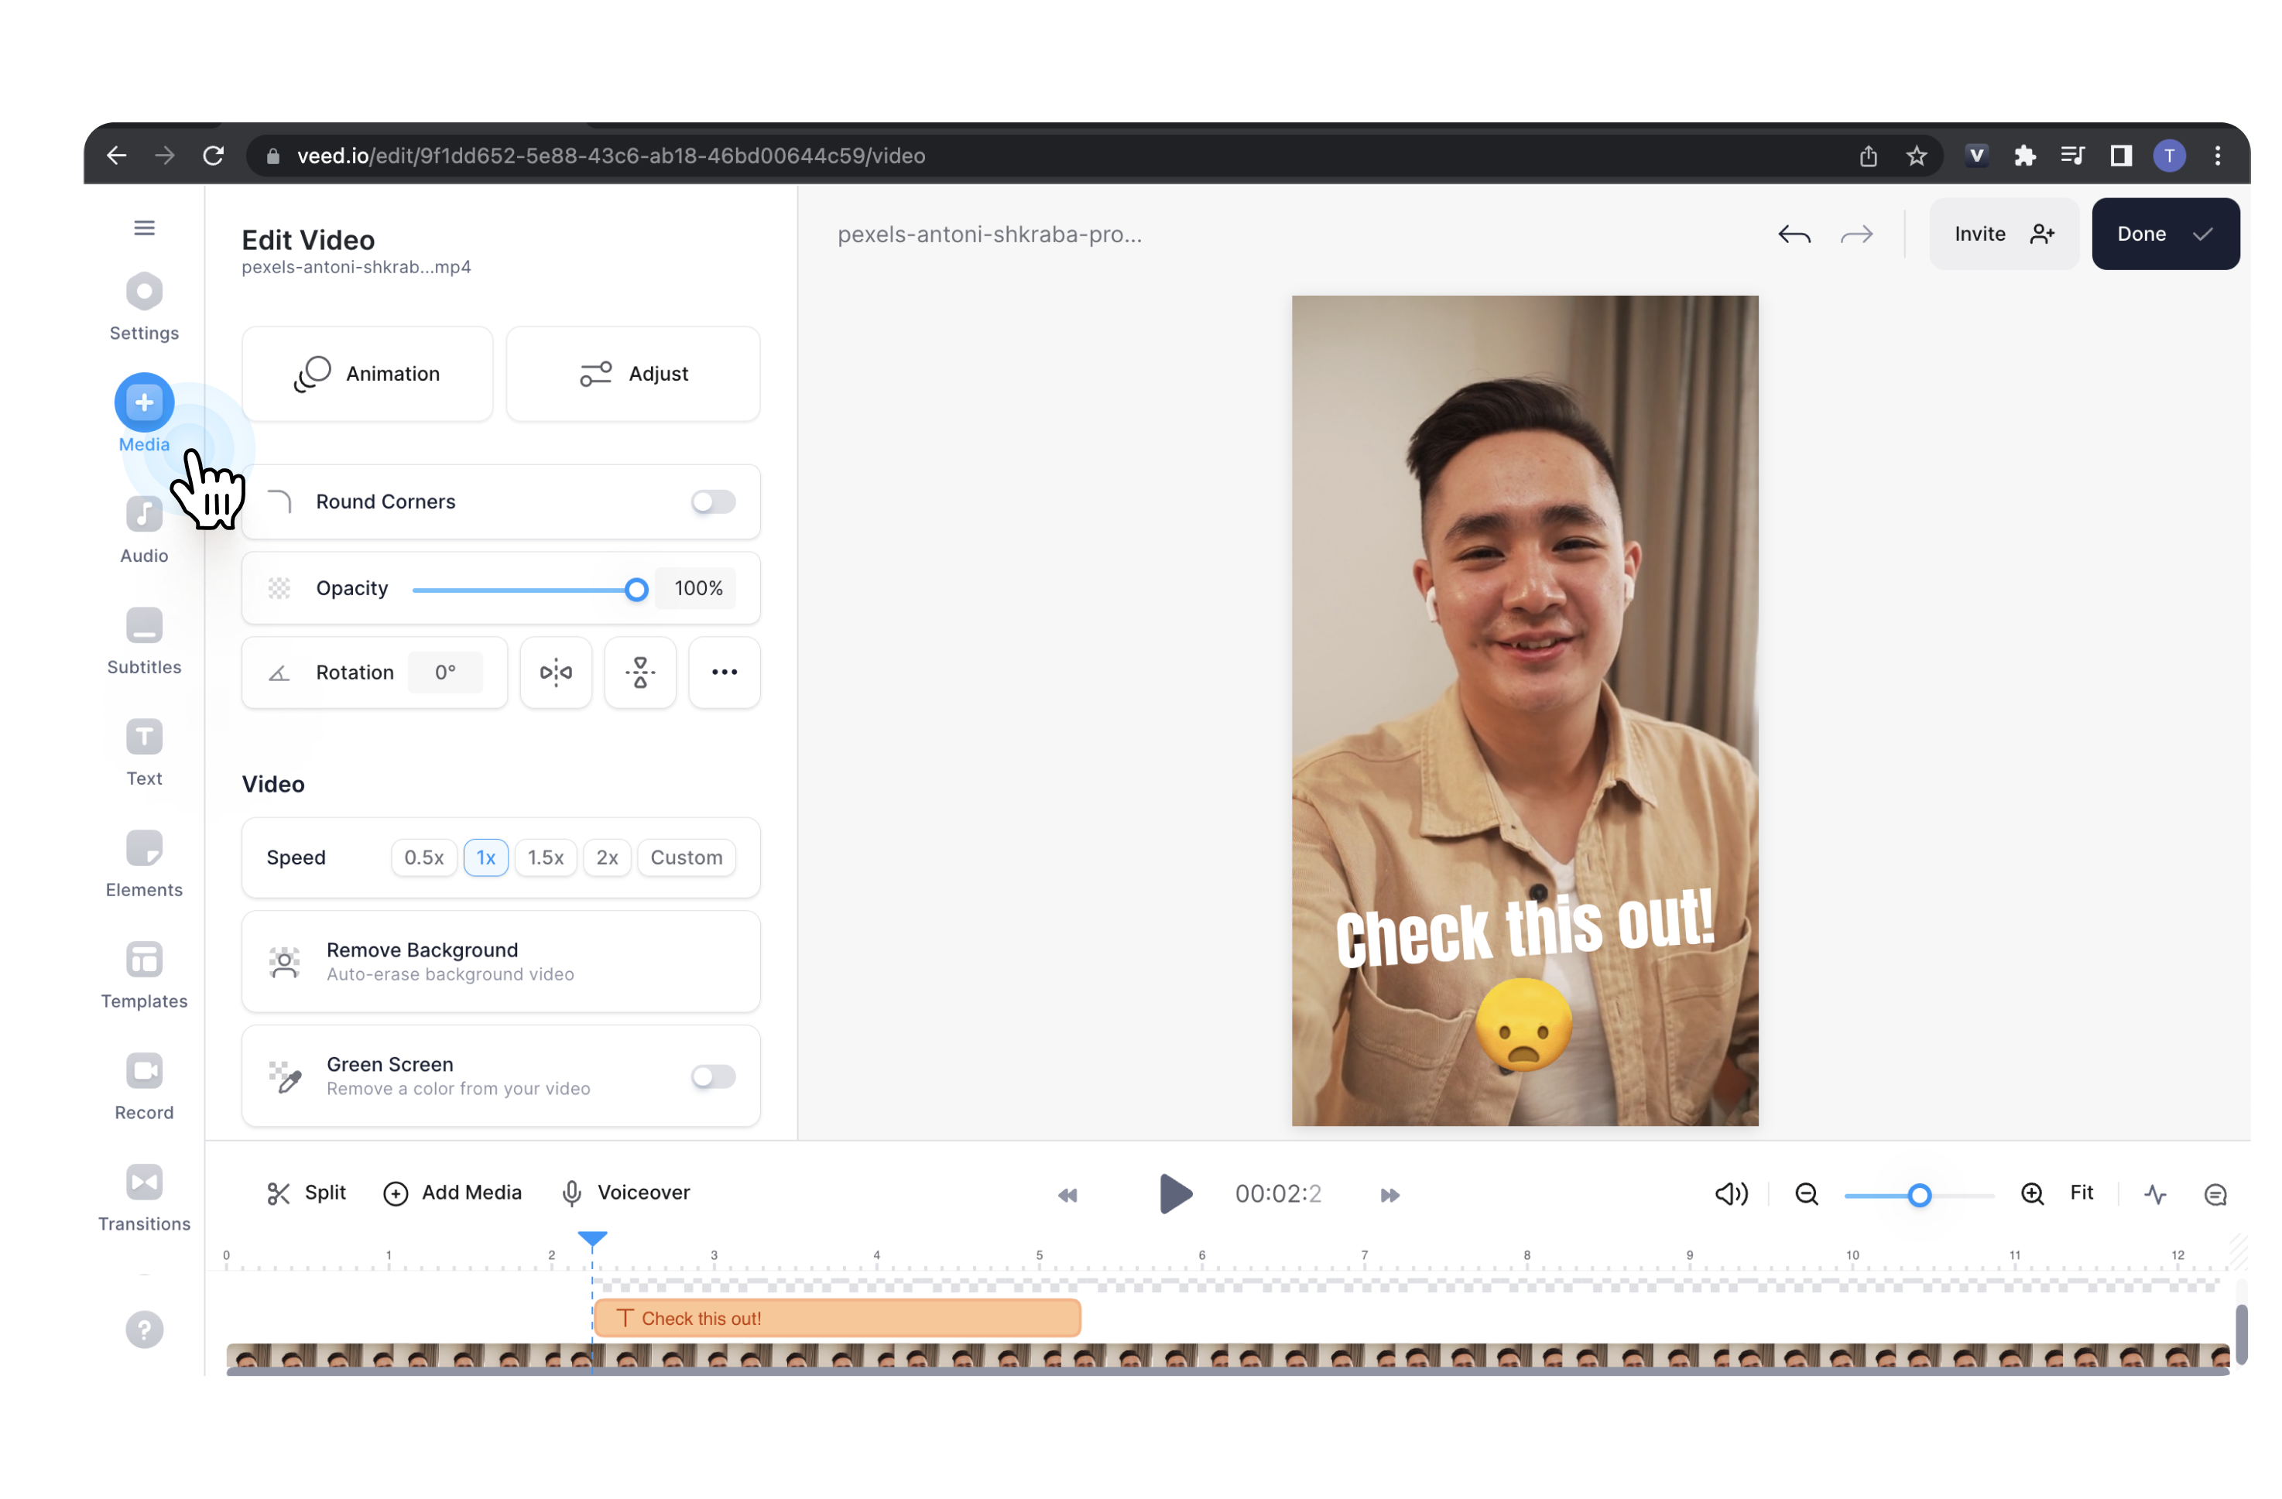The width and height of the screenshot is (2282, 1499).
Task: Select 2x speed
Action: [607, 857]
